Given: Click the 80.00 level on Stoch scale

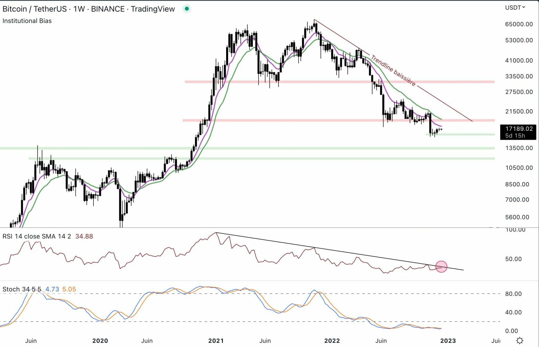Looking at the screenshot, I should click(x=513, y=294).
